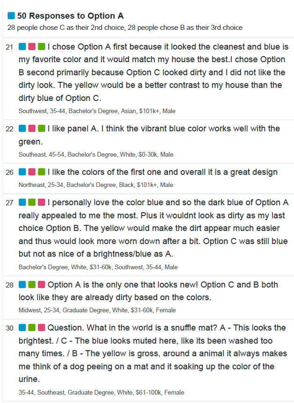Click the blue swatch in response 28
This screenshot has width=294, height=403.
coord(22,285)
